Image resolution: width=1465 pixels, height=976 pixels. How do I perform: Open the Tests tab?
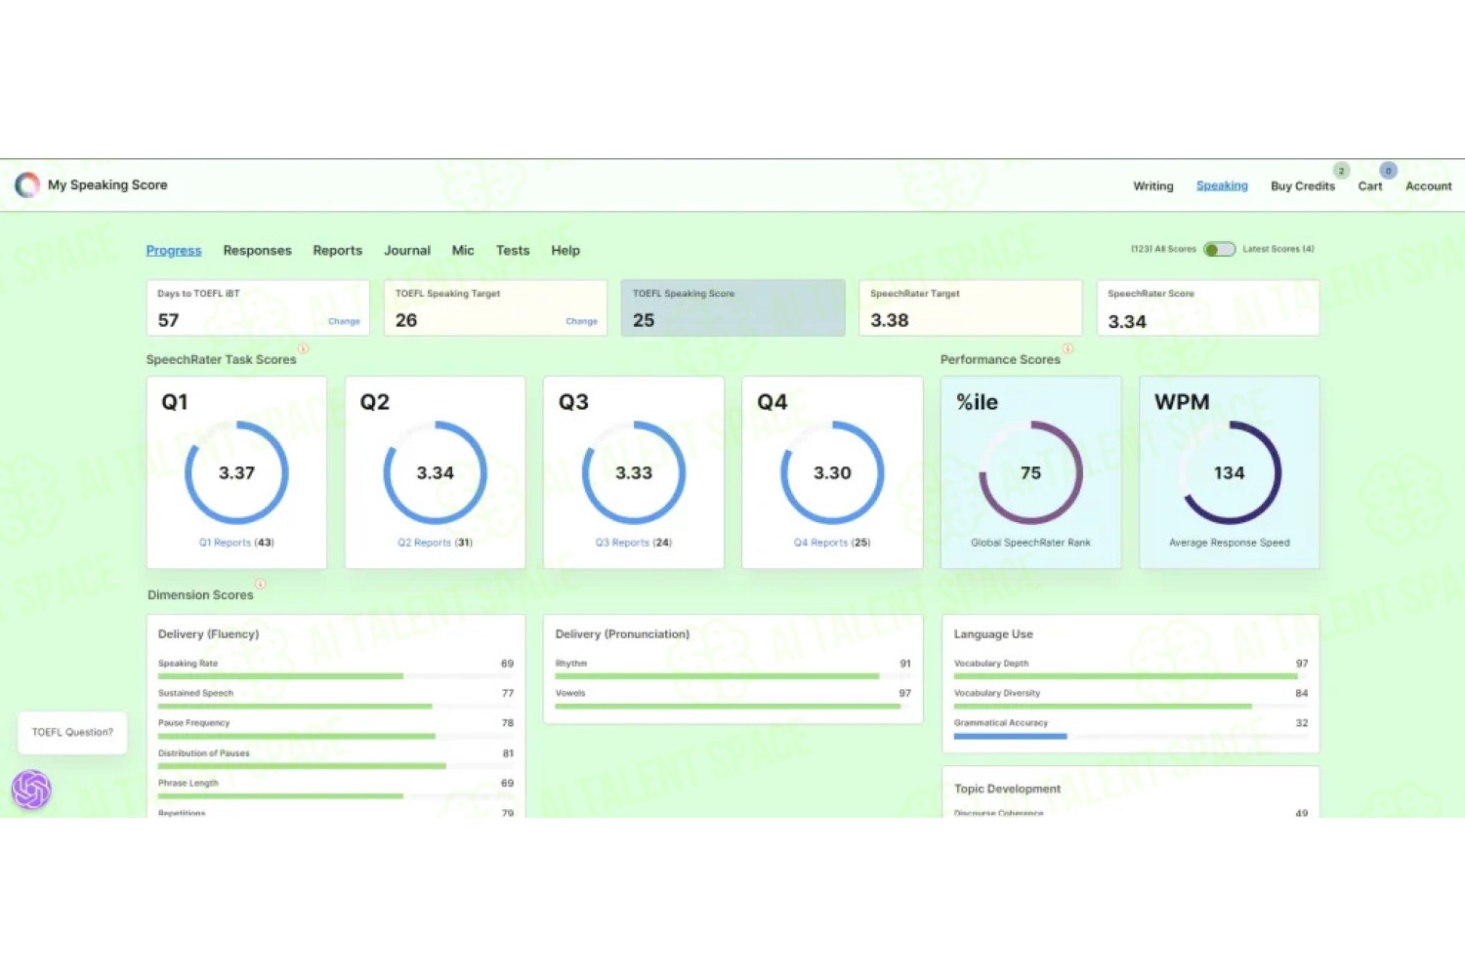tap(513, 251)
